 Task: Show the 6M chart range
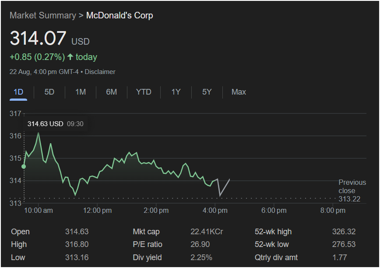(111, 92)
